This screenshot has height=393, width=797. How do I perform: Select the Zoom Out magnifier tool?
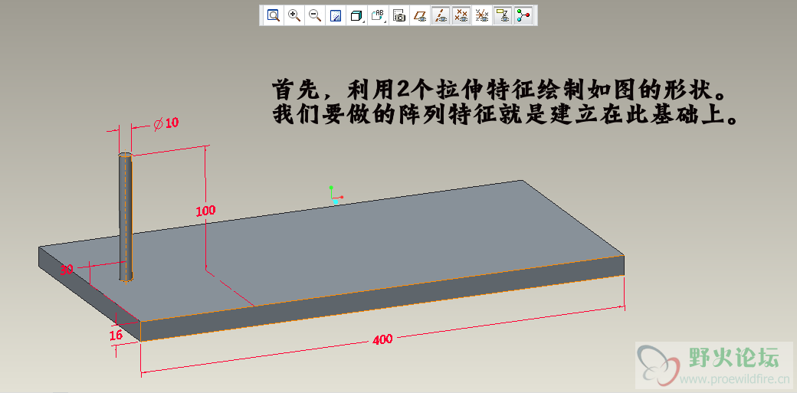pyautogui.click(x=315, y=15)
